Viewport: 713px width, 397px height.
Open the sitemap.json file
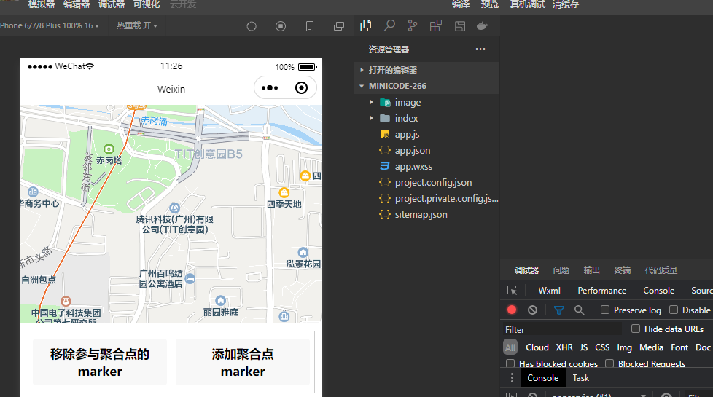click(421, 214)
